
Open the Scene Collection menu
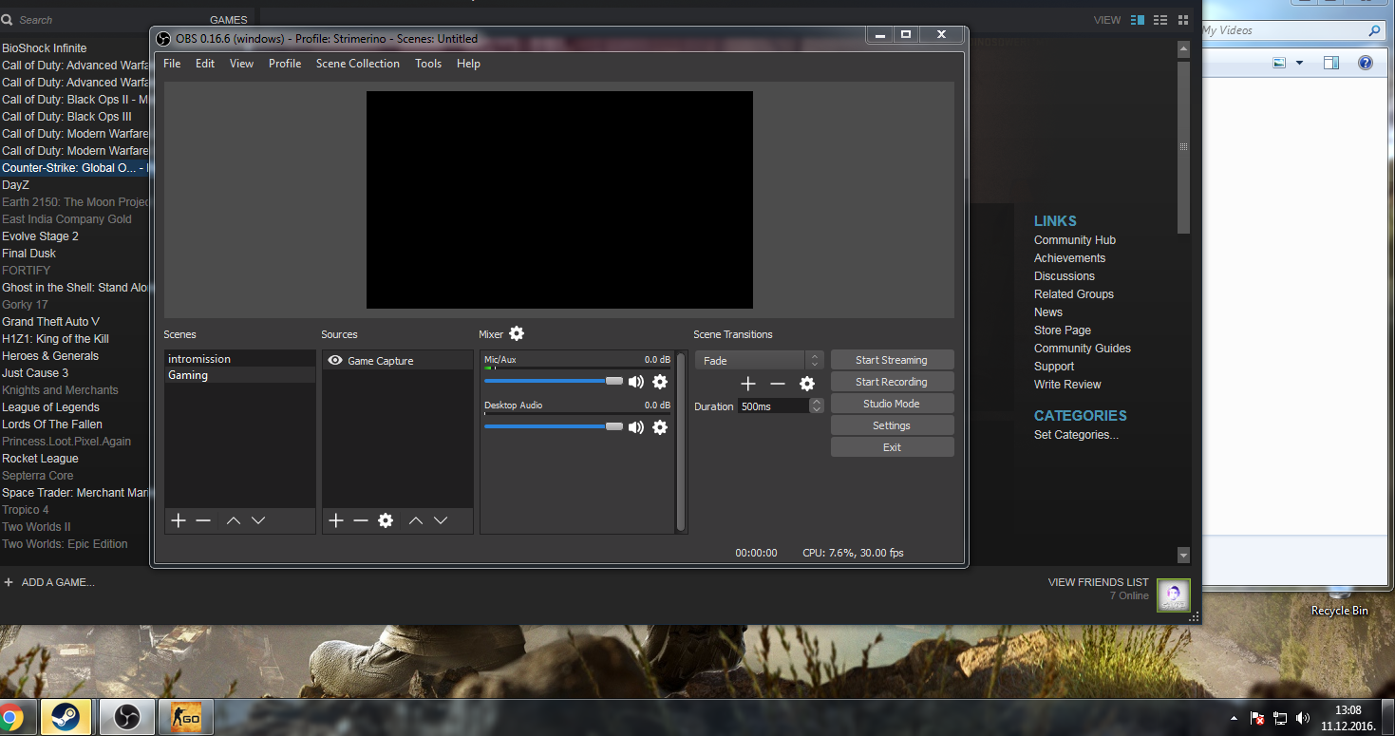pyautogui.click(x=358, y=64)
